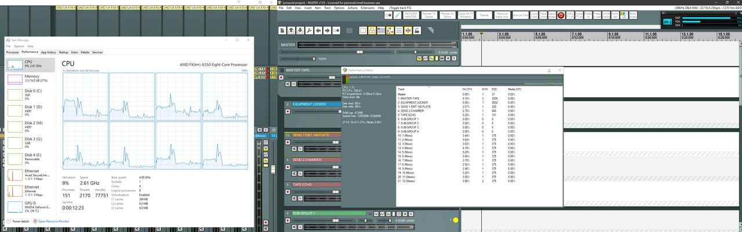Screen dimensions: 742x232
Task: Click the Render To Stereo button
Action: coord(430,15)
